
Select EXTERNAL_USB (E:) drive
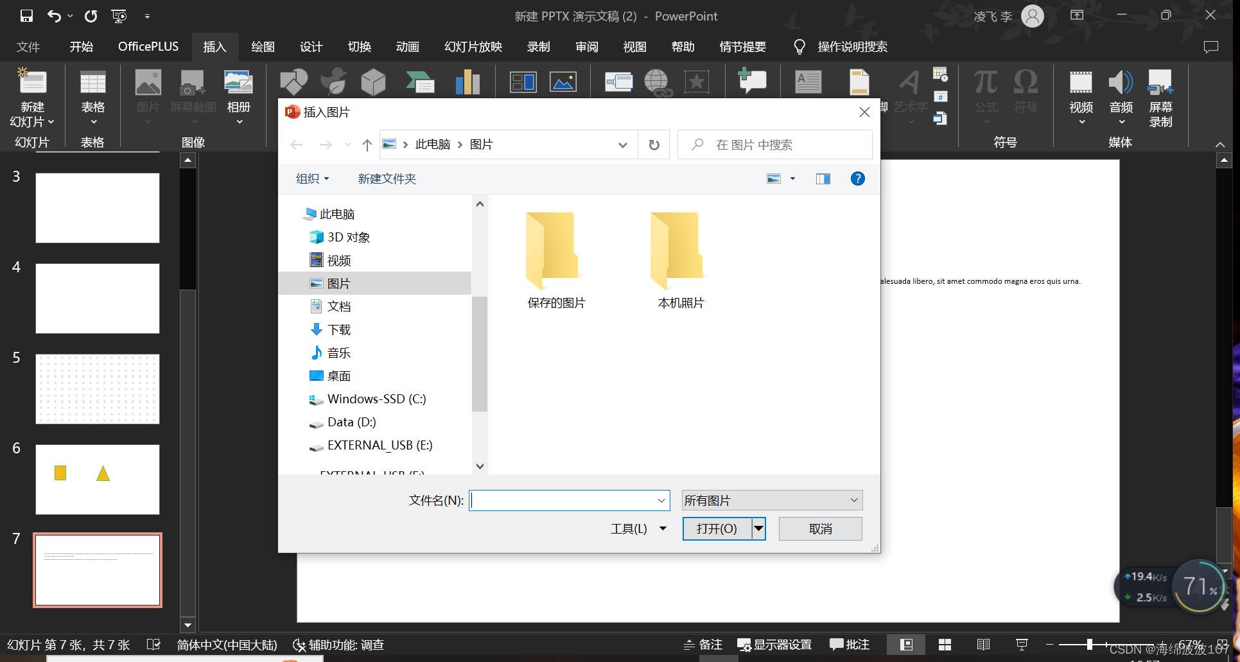380,446
